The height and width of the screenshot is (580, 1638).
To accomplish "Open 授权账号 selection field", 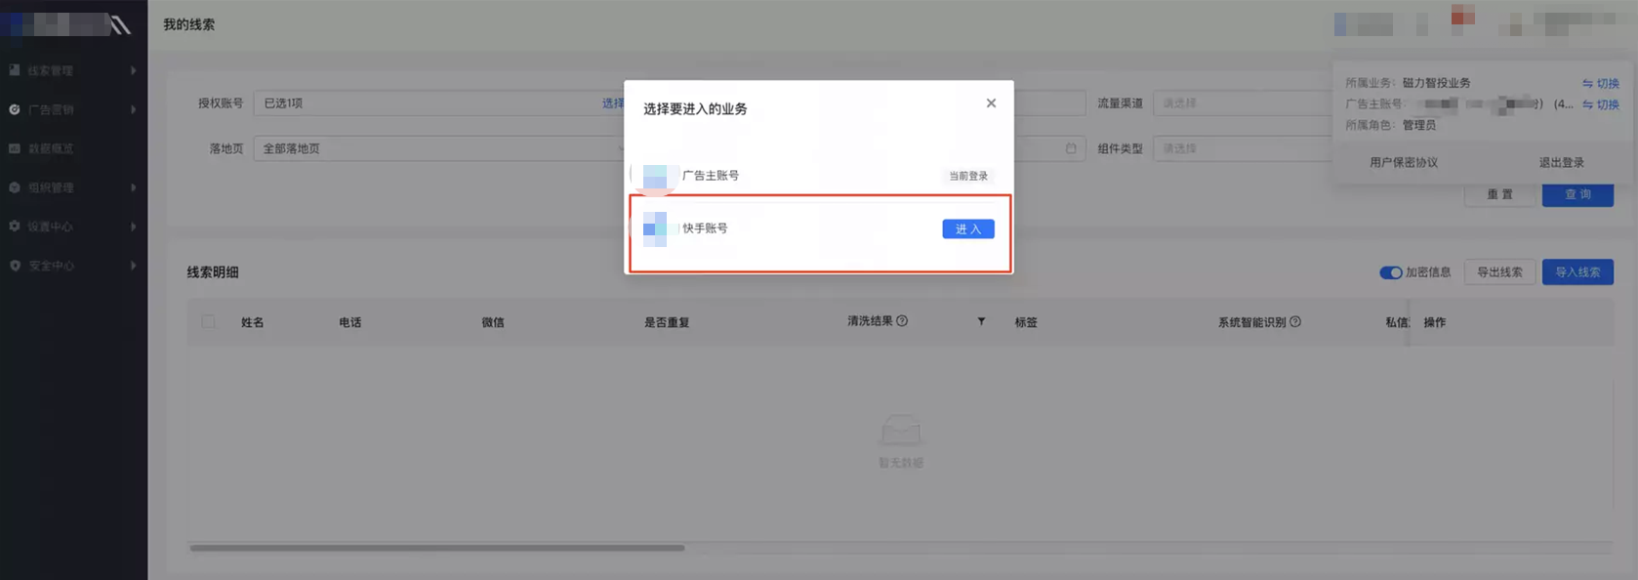I will (439, 103).
